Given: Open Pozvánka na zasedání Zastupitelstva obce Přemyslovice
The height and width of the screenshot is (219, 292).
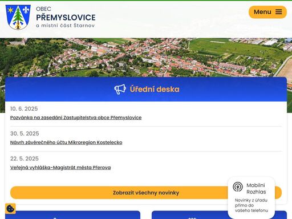Looking at the screenshot, I should tap(76, 117).
